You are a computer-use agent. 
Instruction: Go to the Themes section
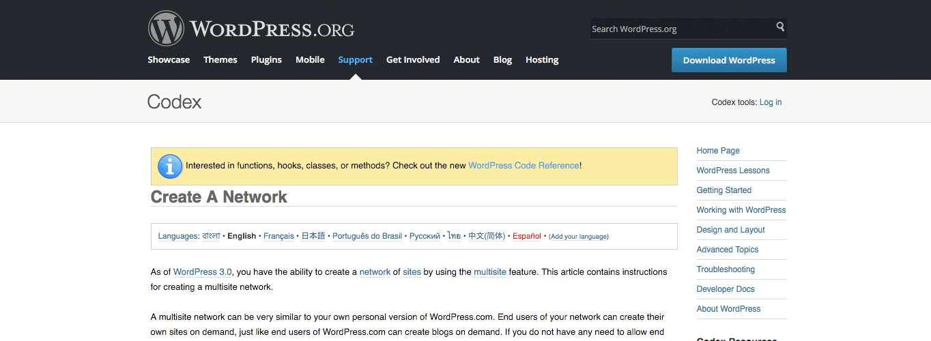(220, 60)
